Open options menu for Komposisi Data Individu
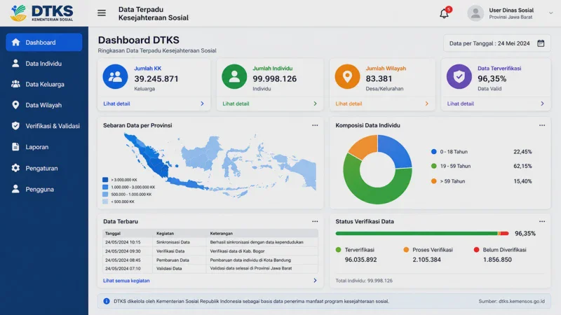561x315 pixels. (x=542, y=125)
